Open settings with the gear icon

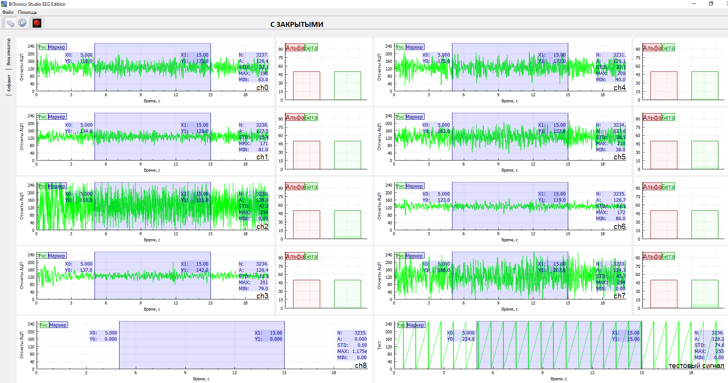coord(23,23)
